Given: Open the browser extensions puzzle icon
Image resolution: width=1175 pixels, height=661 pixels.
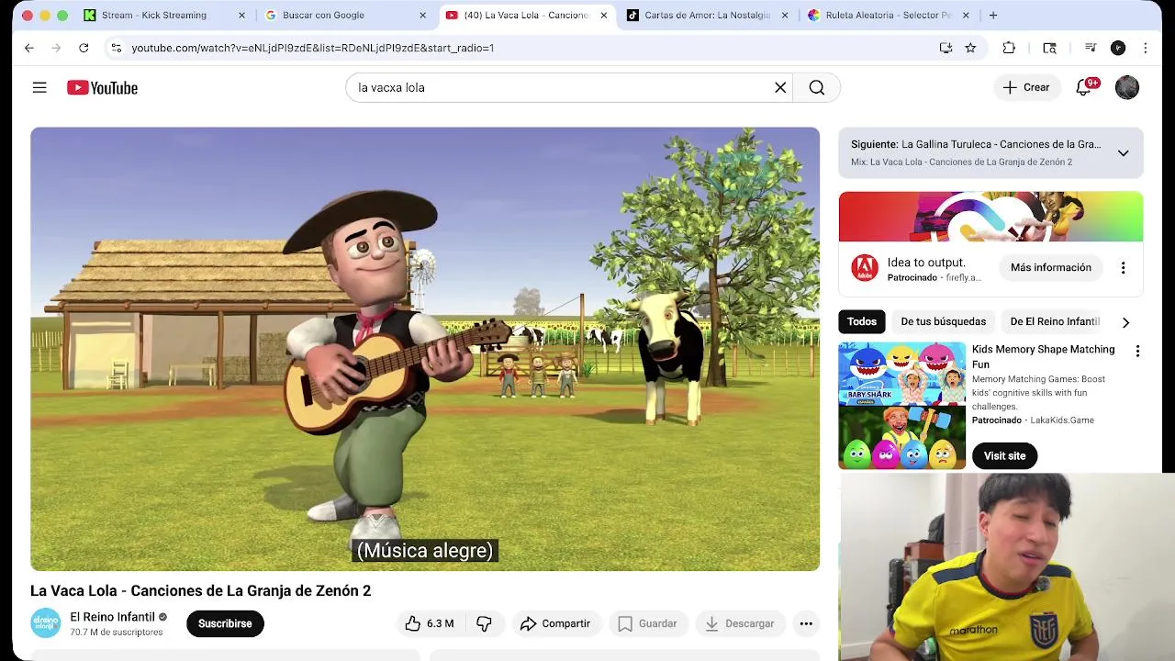Looking at the screenshot, I should click(x=1009, y=48).
